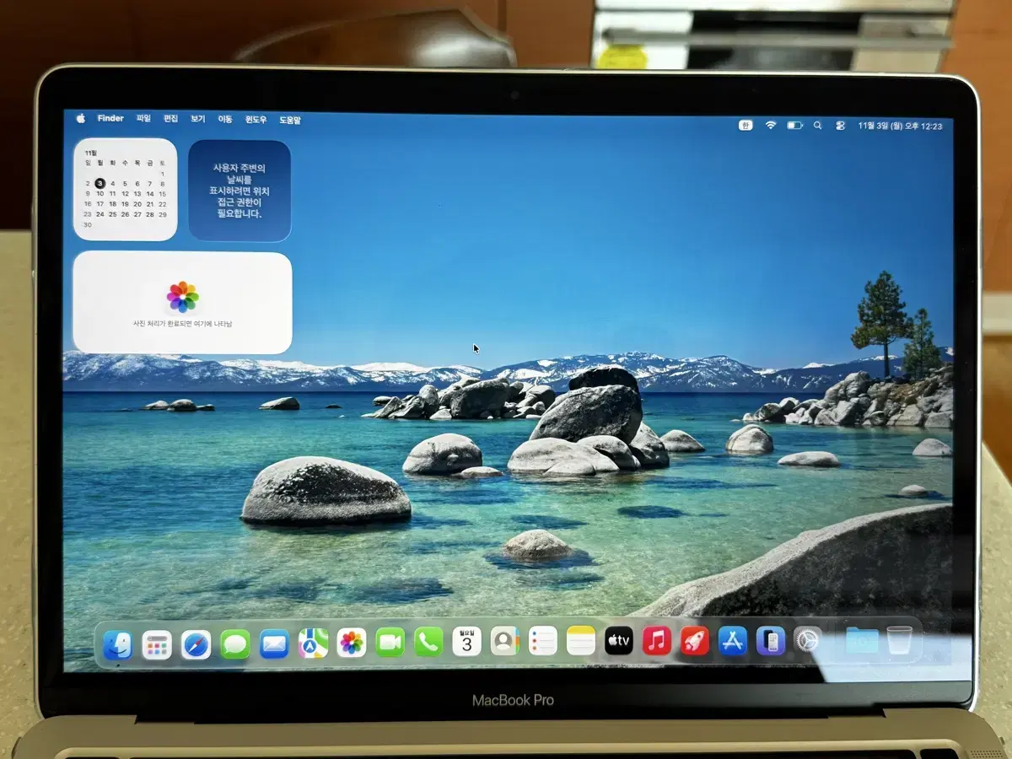Screen dimensions: 1012x759
Task: Toggle Wi-Fi from the menu bar
Action: [771, 125]
